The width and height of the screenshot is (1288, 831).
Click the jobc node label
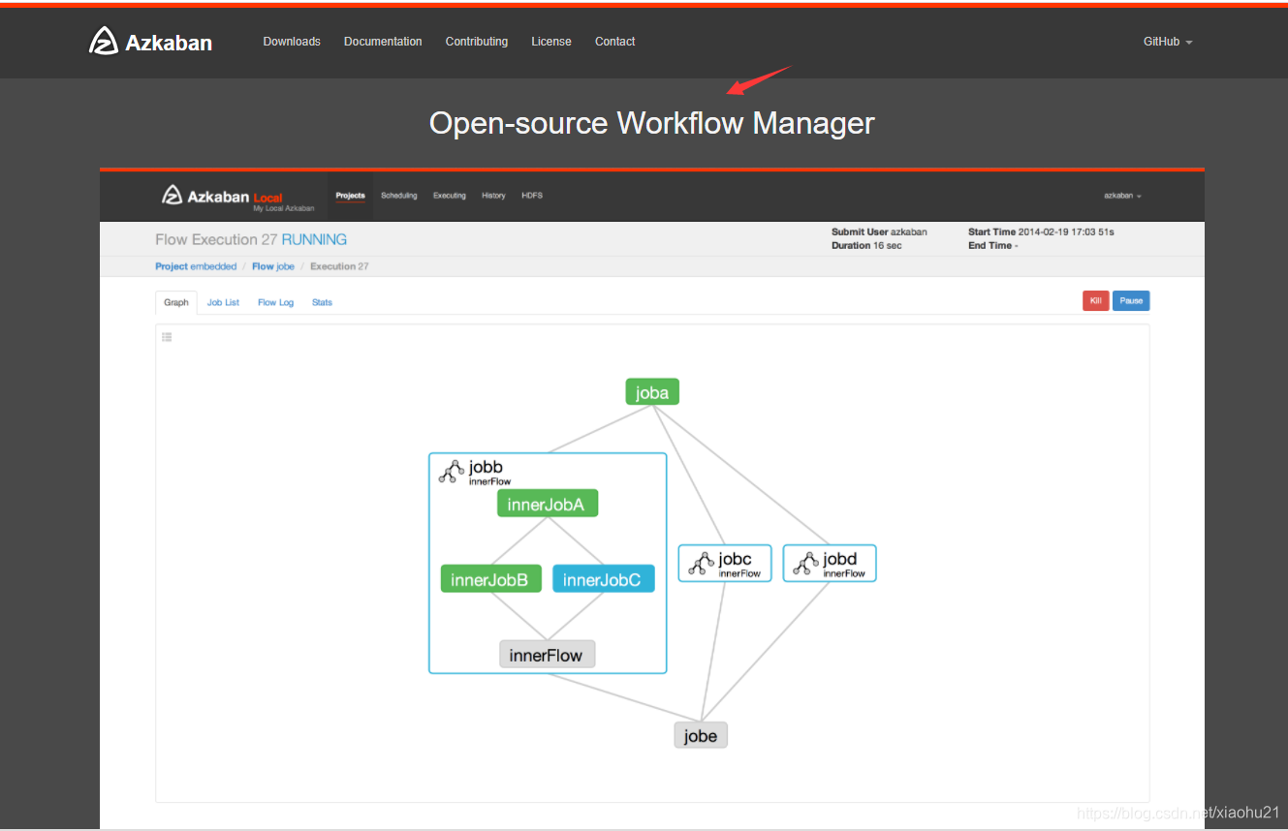(x=735, y=559)
